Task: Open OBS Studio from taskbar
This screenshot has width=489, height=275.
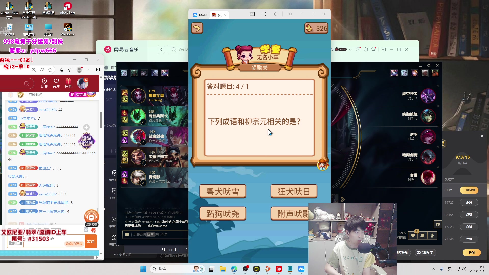Action: 245,269
